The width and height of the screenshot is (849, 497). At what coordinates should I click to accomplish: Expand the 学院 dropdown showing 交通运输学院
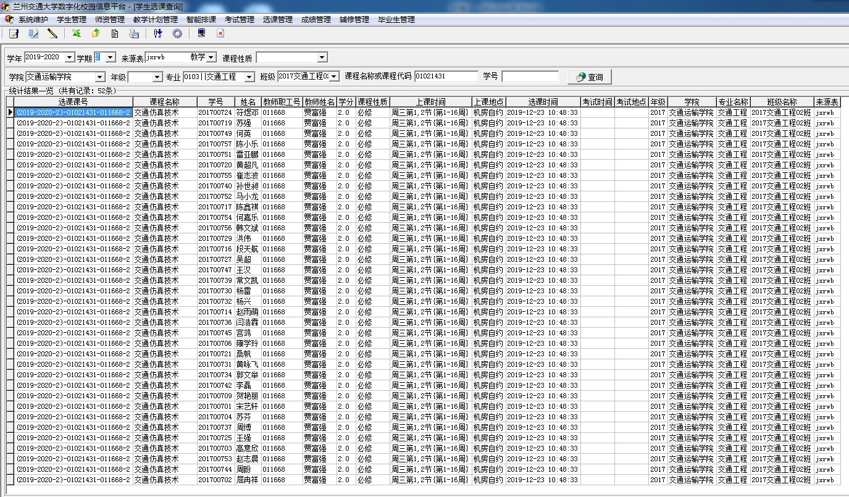point(100,77)
